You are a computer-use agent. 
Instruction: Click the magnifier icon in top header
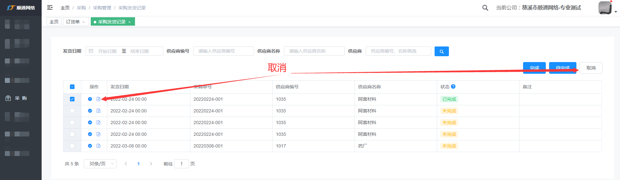click(x=485, y=8)
